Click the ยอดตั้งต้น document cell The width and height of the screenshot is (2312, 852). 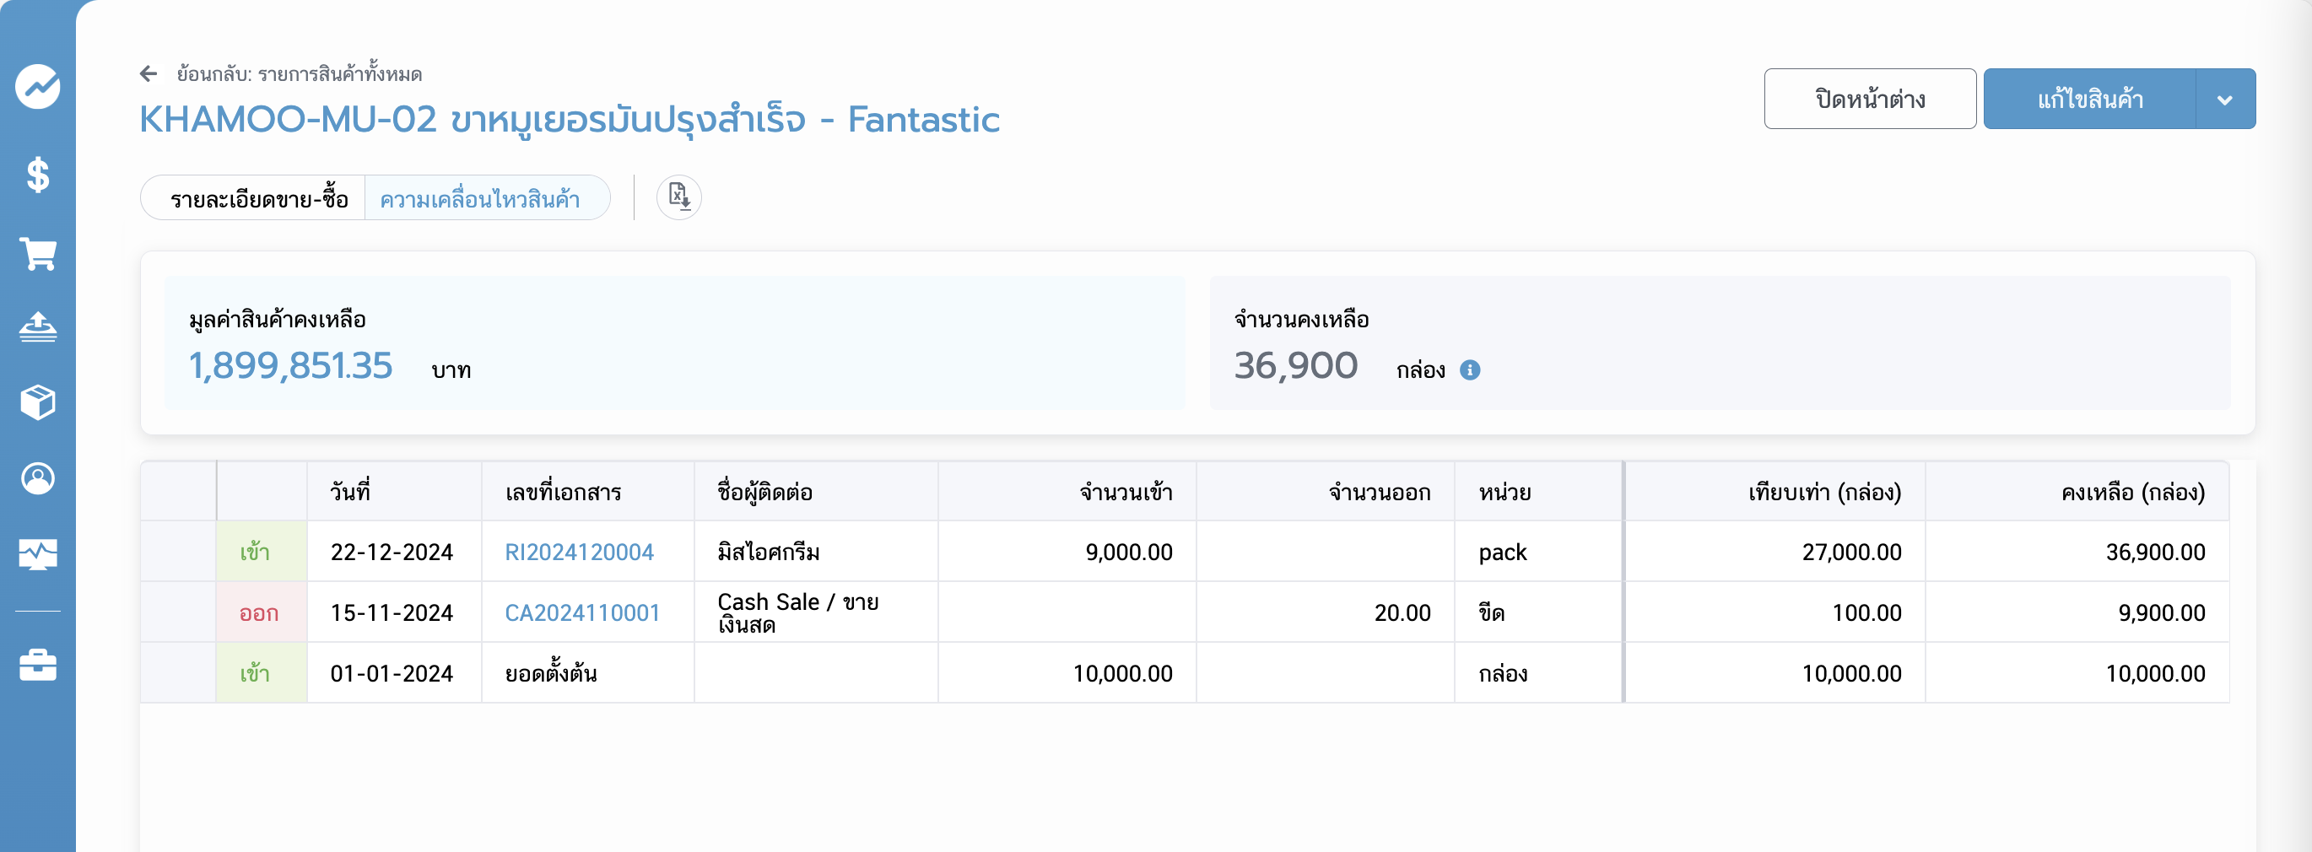click(588, 673)
